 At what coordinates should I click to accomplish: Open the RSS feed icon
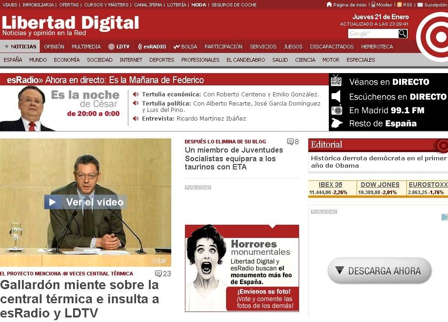tap(400, 5)
